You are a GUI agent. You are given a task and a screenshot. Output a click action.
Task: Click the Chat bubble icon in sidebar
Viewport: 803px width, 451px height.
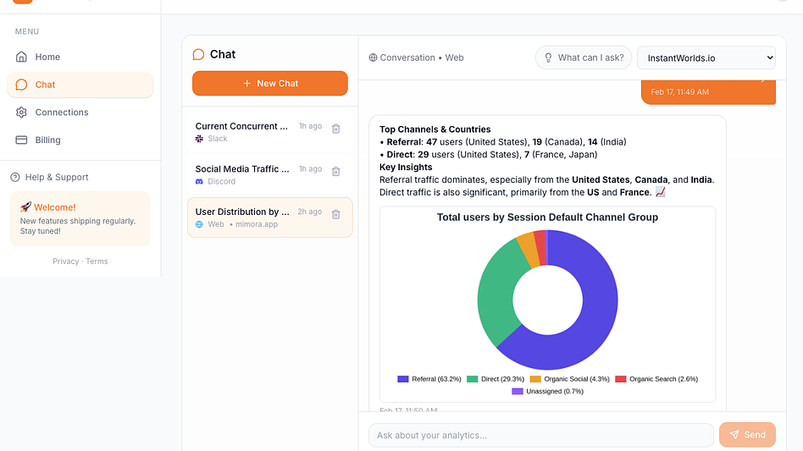point(21,85)
